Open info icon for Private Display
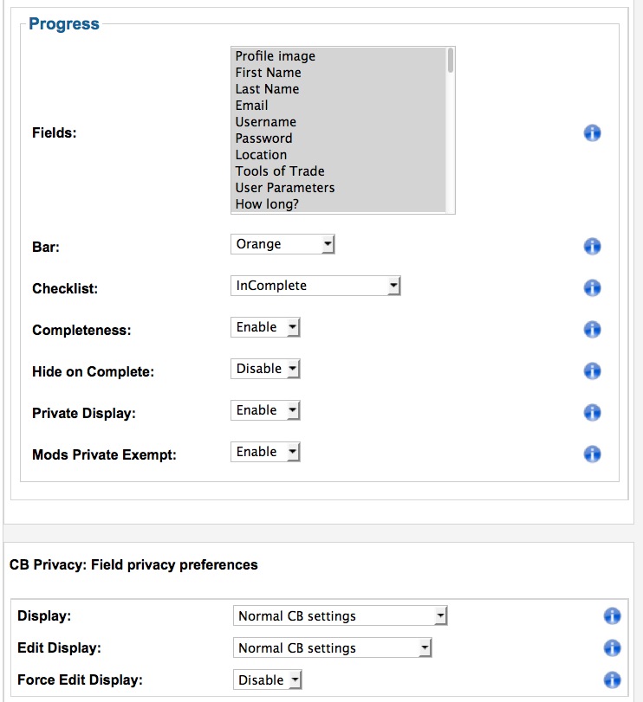643x702 pixels. (x=592, y=413)
